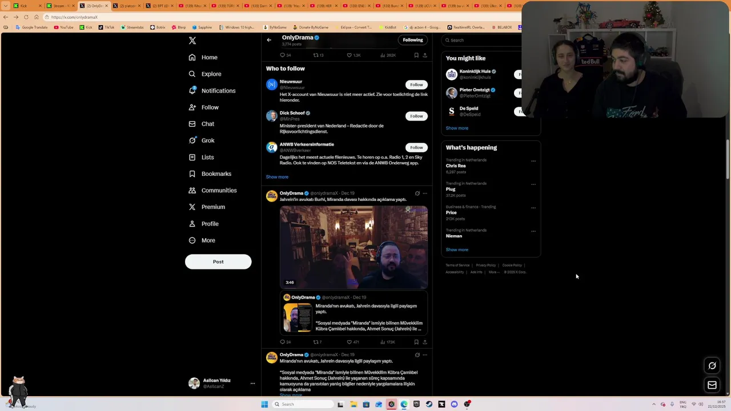The image size is (731, 411).
Task: Reload the page in the browser
Action: pyautogui.click(x=26, y=17)
